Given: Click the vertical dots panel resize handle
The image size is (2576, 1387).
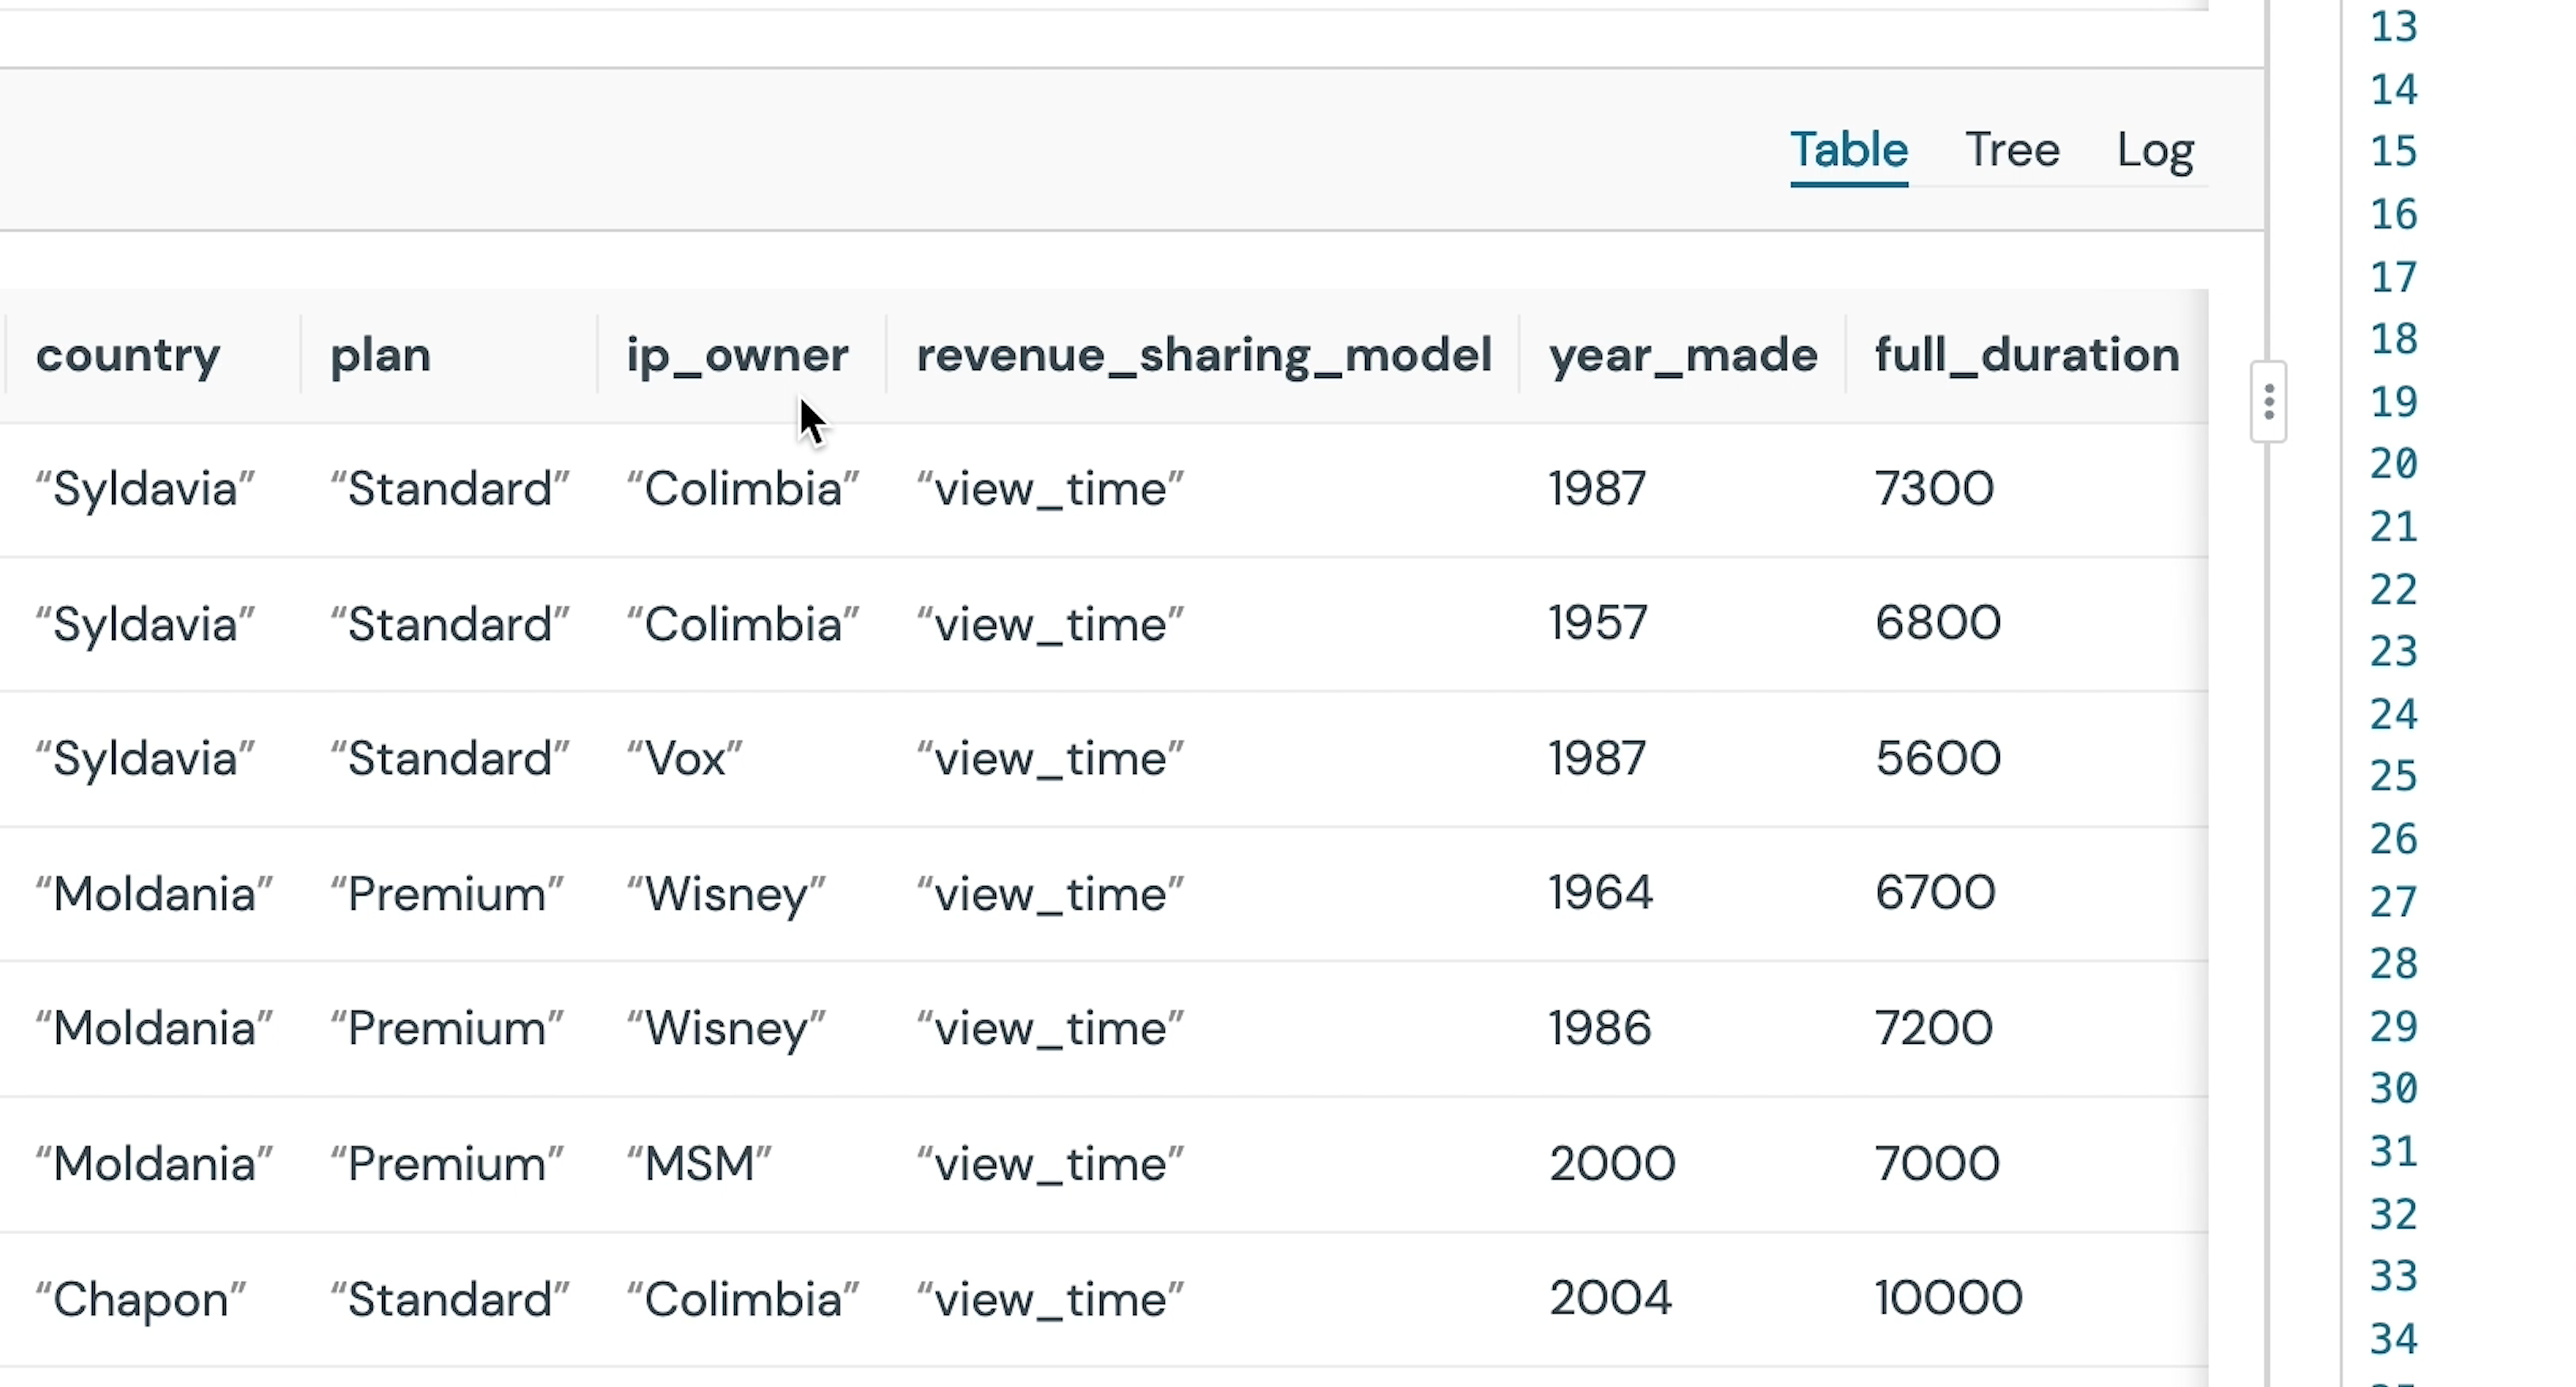Looking at the screenshot, I should (x=2268, y=402).
